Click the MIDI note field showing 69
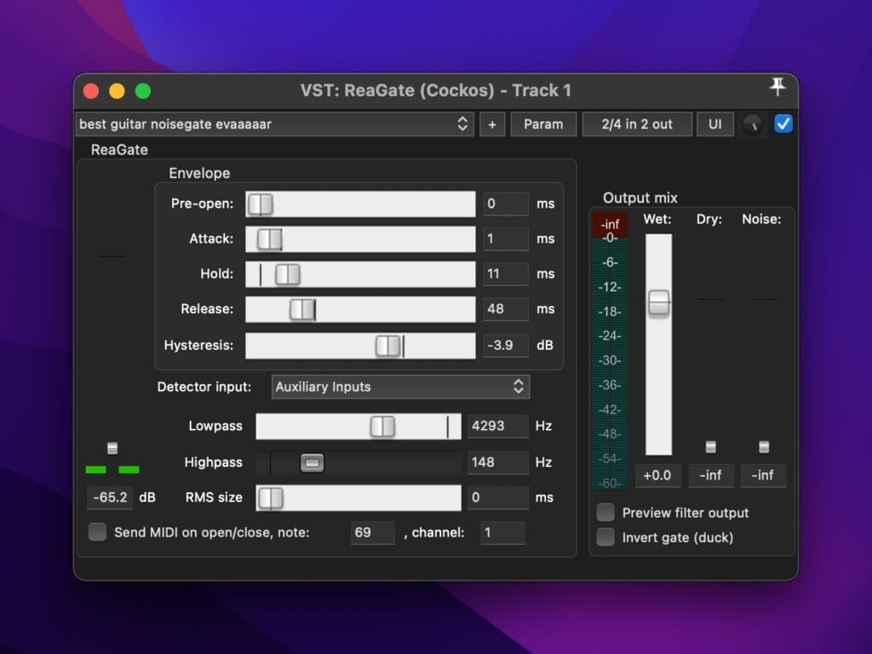 (373, 532)
